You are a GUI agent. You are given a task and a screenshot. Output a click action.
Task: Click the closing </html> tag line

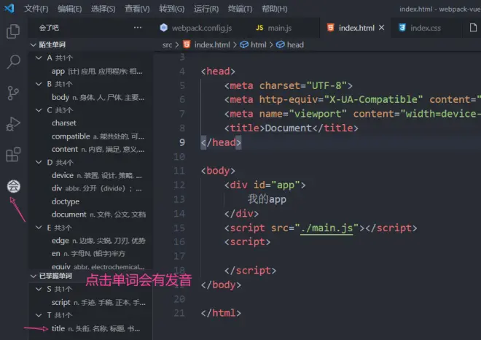tap(221, 313)
